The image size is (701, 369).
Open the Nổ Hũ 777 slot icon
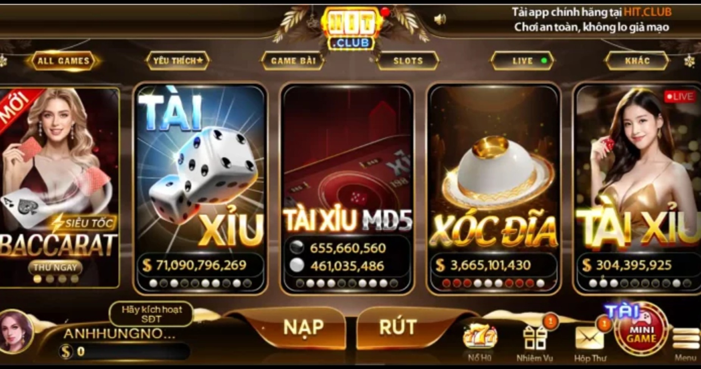point(479,337)
